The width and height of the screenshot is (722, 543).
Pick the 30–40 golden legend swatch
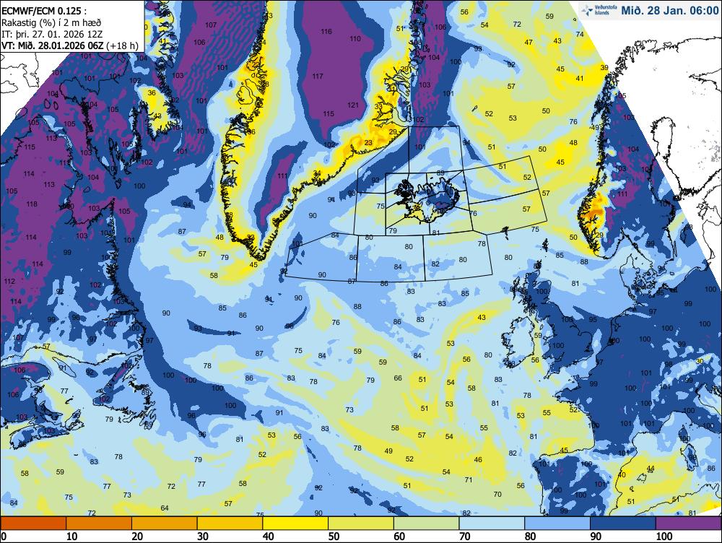click(x=230, y=524)
